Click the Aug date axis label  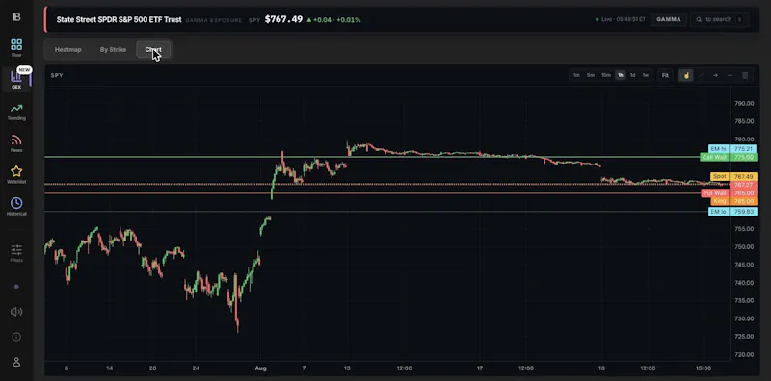click(x=261, y=368)
